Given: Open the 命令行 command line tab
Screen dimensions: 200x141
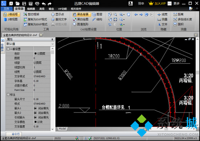Looking at the screenshot, I should [x=14, y=134].
